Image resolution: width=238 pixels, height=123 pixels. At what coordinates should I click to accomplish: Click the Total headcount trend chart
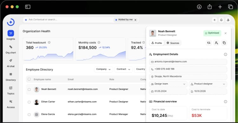pyautogui.click(x=49, y=56)
